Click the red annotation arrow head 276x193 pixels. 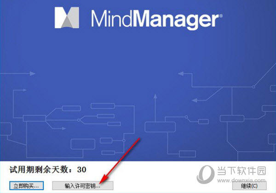pyautogui.click(x=104, y=179)
